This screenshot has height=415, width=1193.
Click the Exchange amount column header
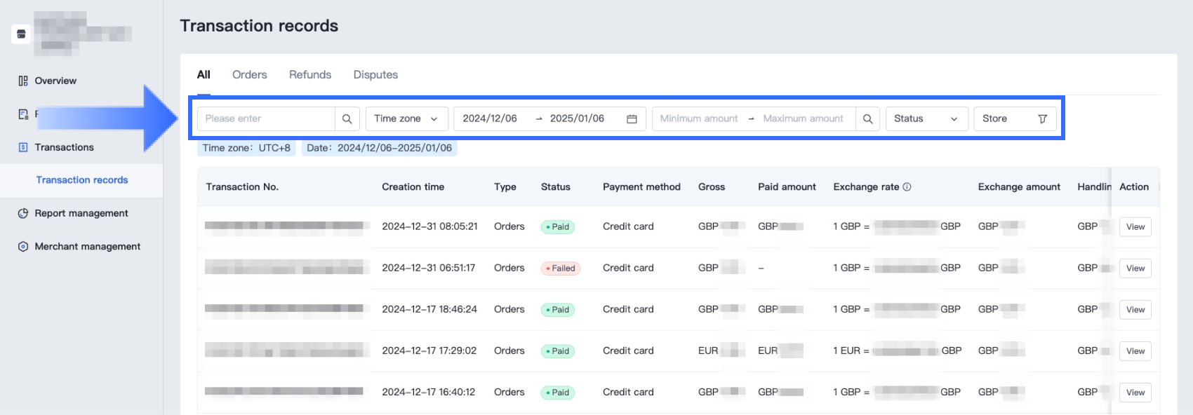(x=1019, y=187)
